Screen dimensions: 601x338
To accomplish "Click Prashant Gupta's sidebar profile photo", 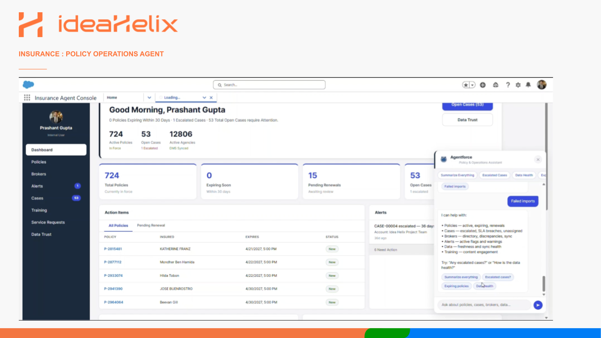I will pos(56,117).
